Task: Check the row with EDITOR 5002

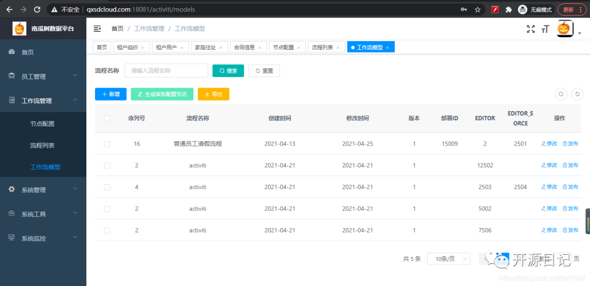Action: pos(107,209)
